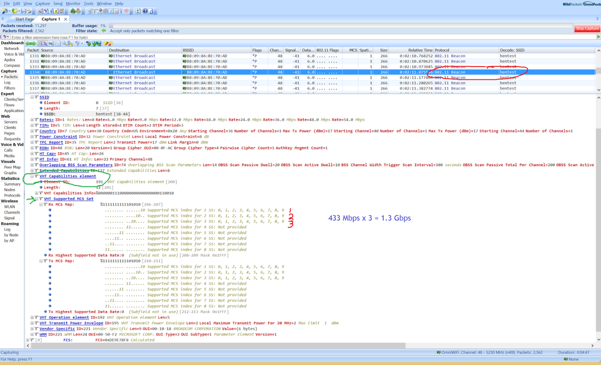This screenshot has height=366, width=601.
Task: Collapse the SSID tree node
Action: pos(32,97)
